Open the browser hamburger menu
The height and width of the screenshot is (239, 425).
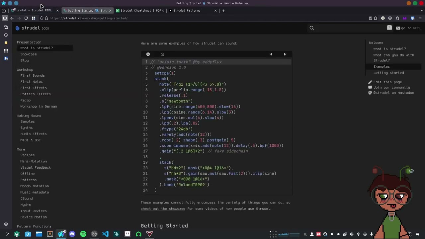pos(420,18)
